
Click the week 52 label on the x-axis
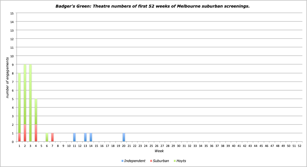coord(299,145)
